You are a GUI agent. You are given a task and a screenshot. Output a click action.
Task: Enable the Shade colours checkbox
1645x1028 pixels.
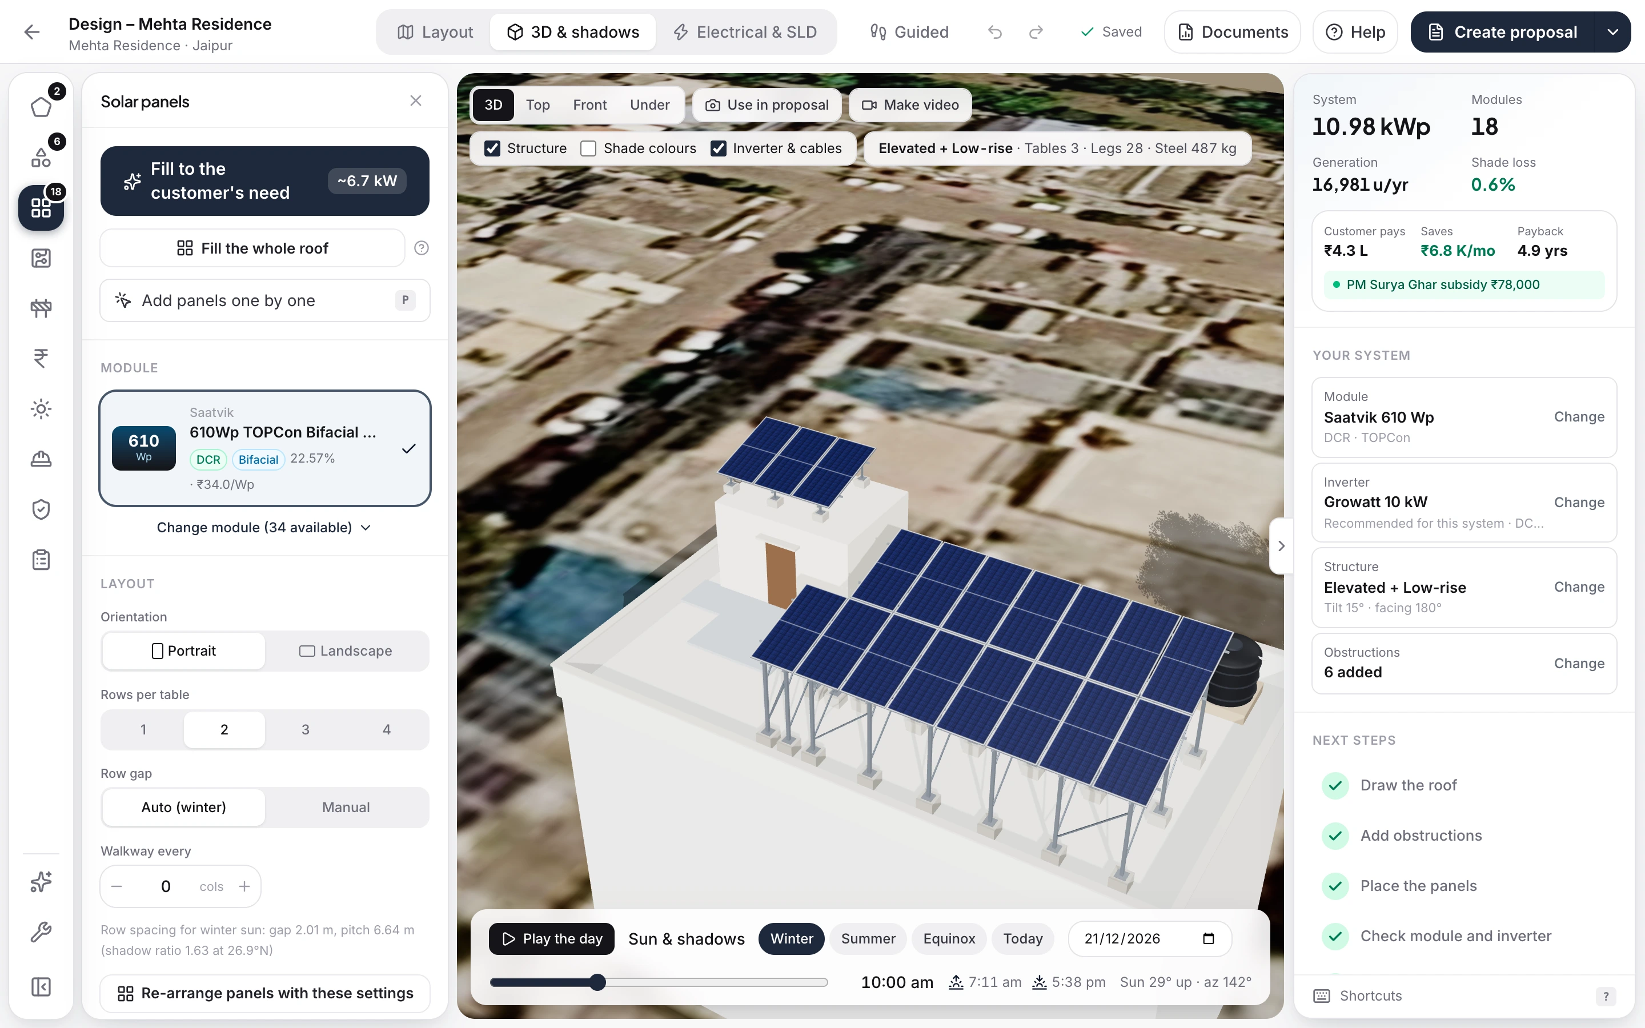[x=589, y=148]
